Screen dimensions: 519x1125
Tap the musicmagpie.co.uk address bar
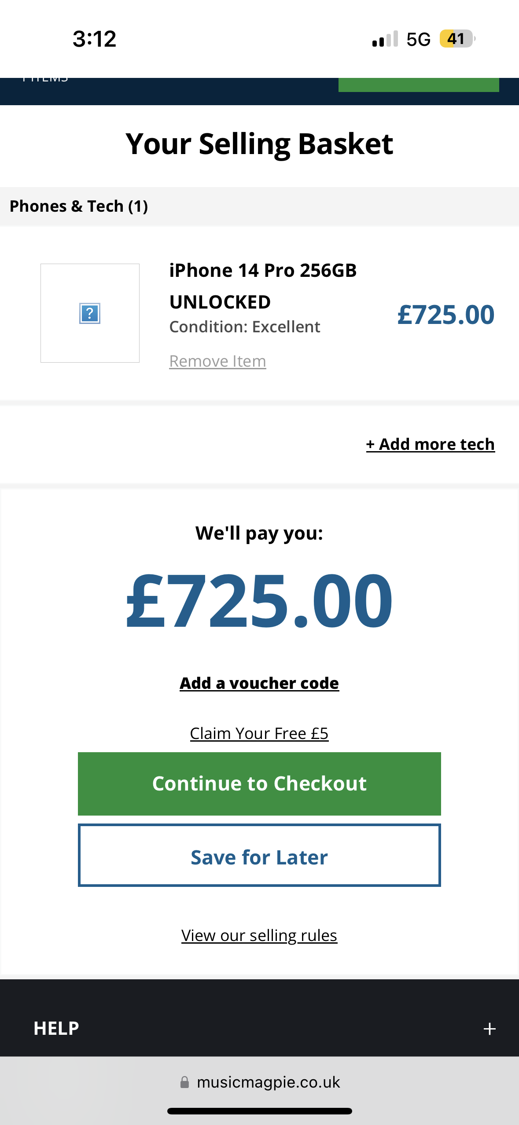point(269,1082)
